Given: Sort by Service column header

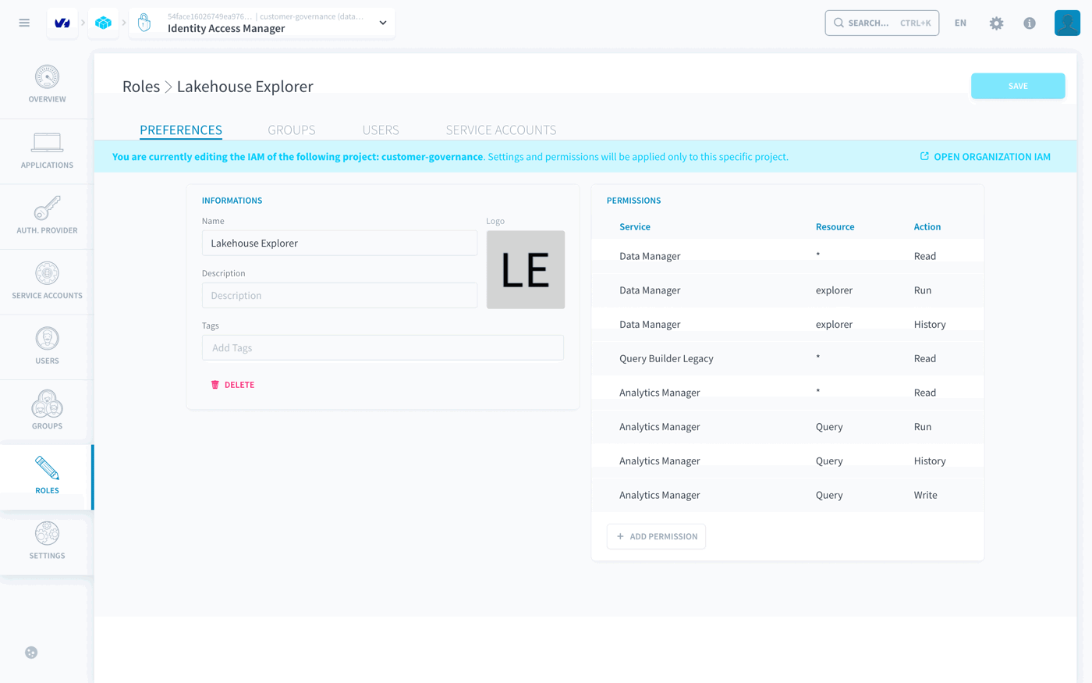Looking at the screenshot, I should tap(635, 227).
